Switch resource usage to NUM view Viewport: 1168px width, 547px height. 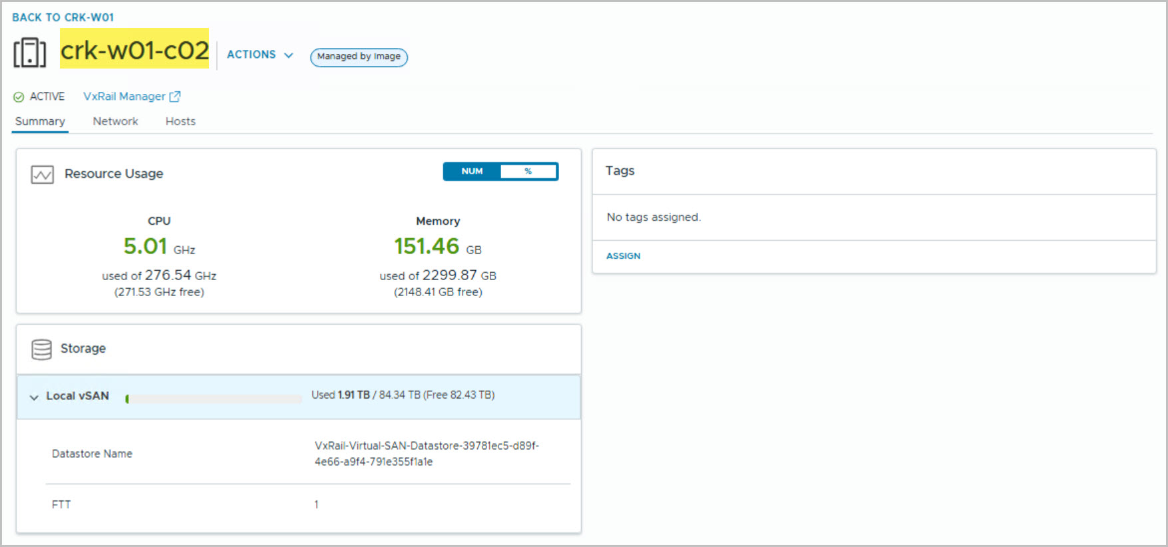pyautogui.click(x=472, y=172)
